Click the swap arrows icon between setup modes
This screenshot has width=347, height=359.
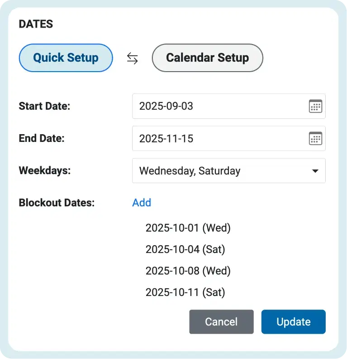tap(132, 58)
